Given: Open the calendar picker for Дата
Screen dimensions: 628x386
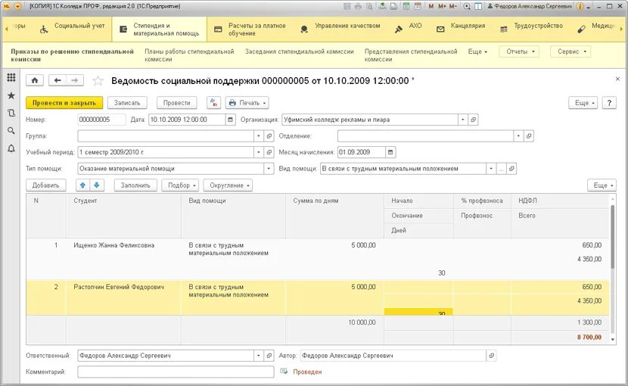Looking at the screenshot, I should click(x=230, y=120).
